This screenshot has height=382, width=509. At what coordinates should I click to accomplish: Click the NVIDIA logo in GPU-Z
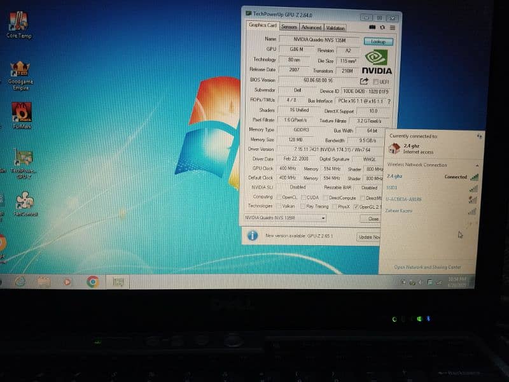coord(377,62)
